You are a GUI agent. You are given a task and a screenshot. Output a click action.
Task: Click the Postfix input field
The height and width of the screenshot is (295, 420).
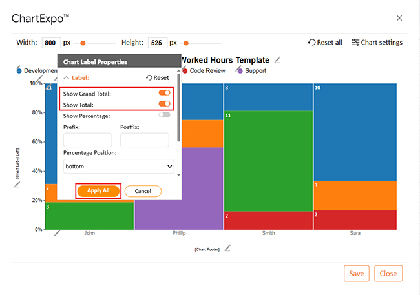(x=145, y=139)
